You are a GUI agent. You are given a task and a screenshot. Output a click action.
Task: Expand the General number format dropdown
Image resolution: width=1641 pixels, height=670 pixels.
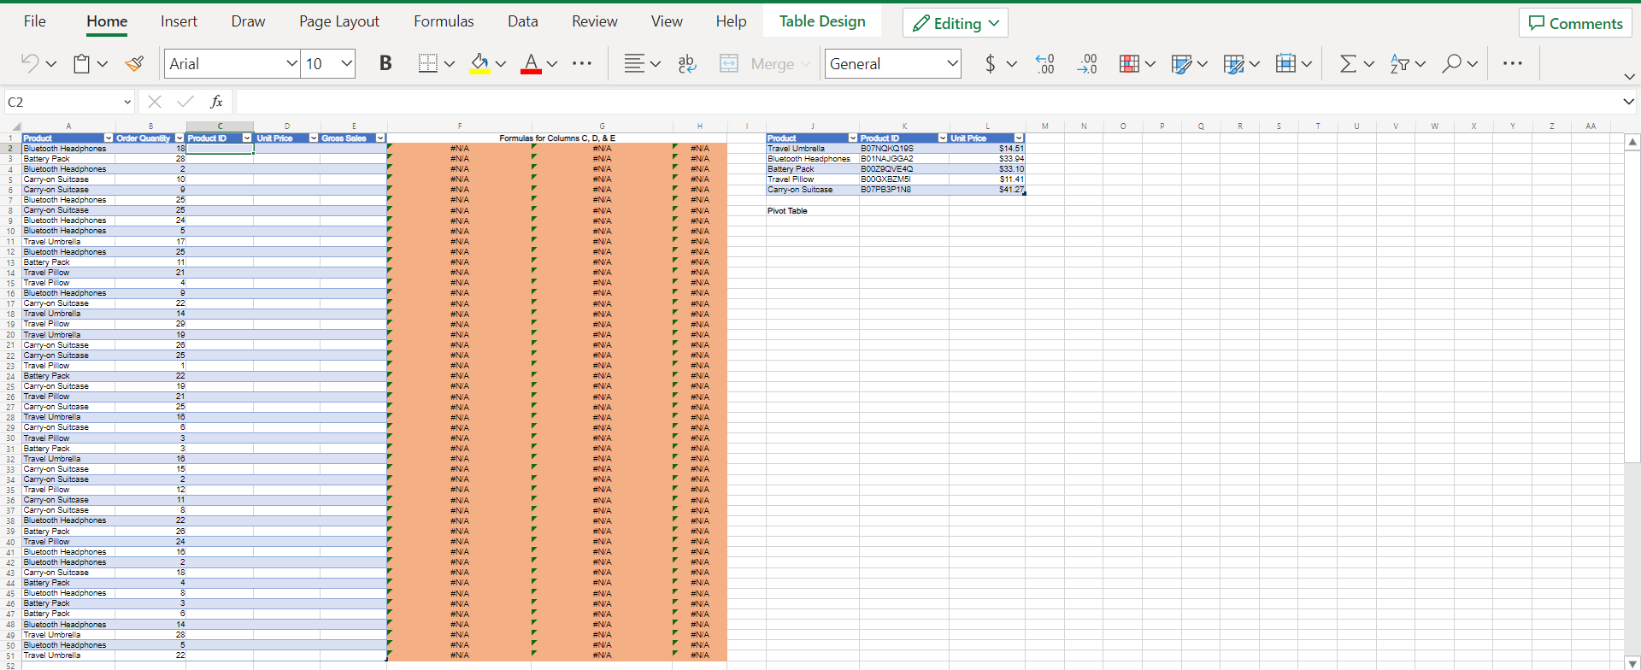pyautogui.click(x=952, y=63)
